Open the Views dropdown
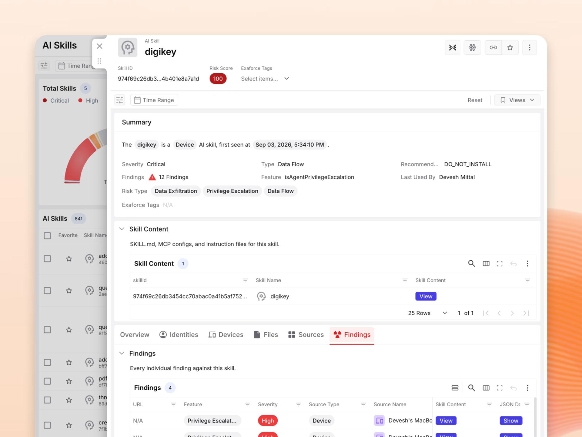582x437 pixels. tap(517, 100)
